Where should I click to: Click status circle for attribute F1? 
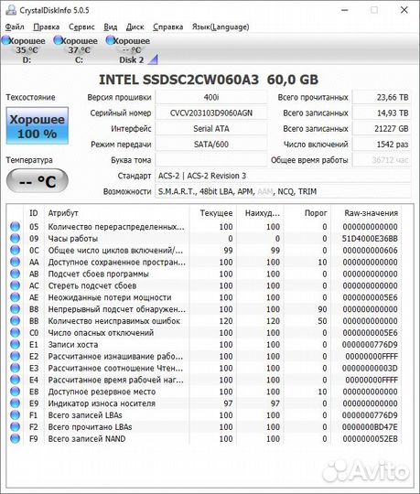tap(15, 415)
